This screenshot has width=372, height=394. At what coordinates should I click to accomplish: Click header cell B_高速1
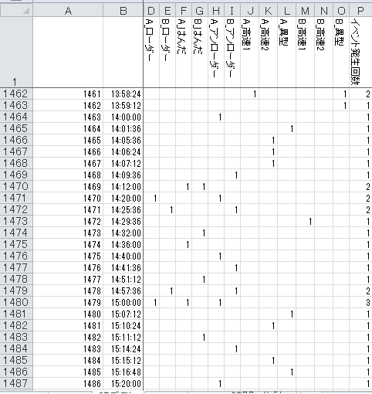tap(305, 52)
